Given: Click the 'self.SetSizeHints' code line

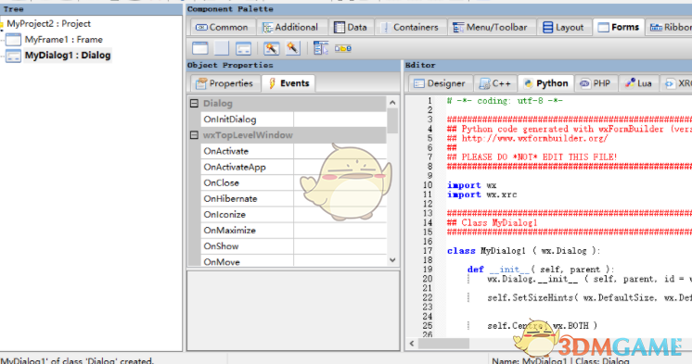Looking at the screenshot, I should (589, 297).
